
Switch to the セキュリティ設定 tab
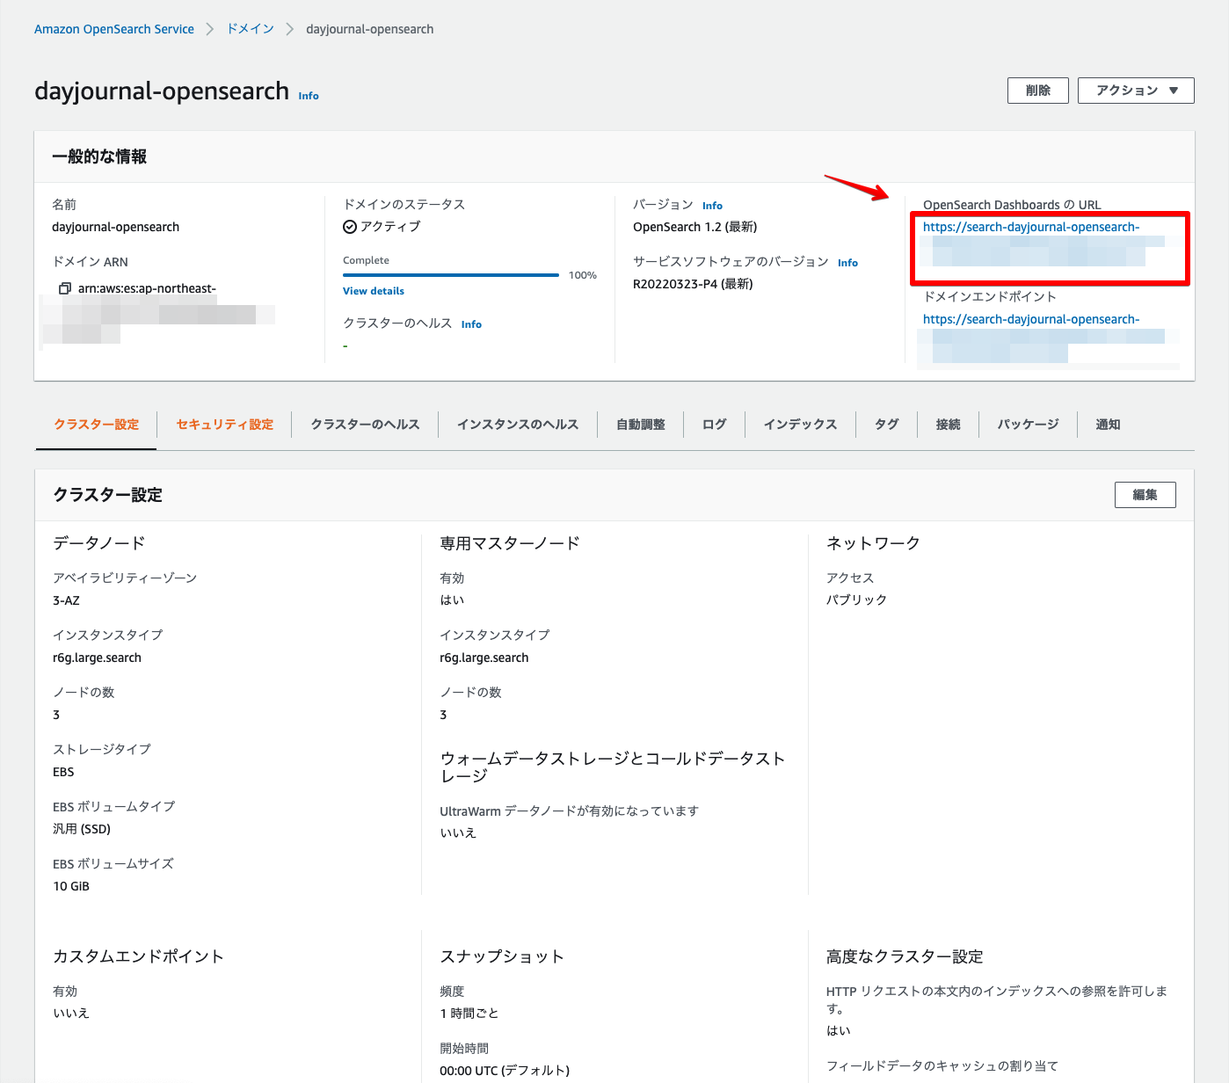[x=224, y=424]
